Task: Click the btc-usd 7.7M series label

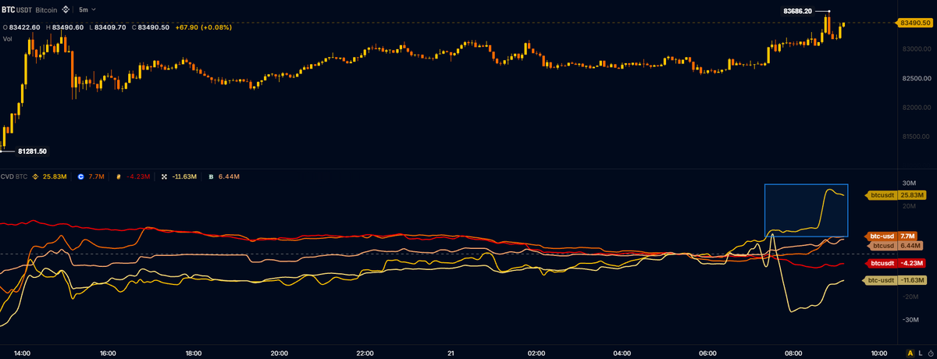Action: [x=892, y=235]
